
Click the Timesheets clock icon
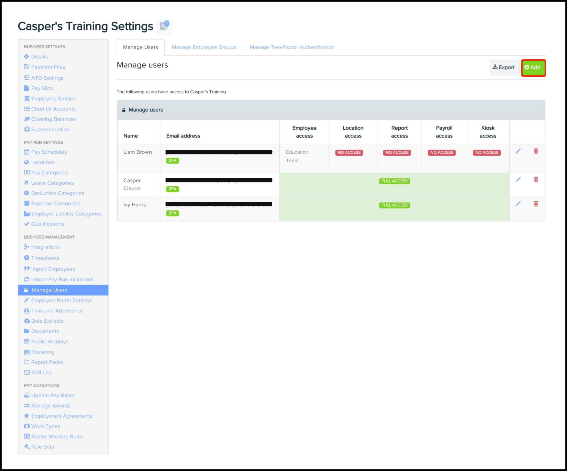[x=27, y=258]
